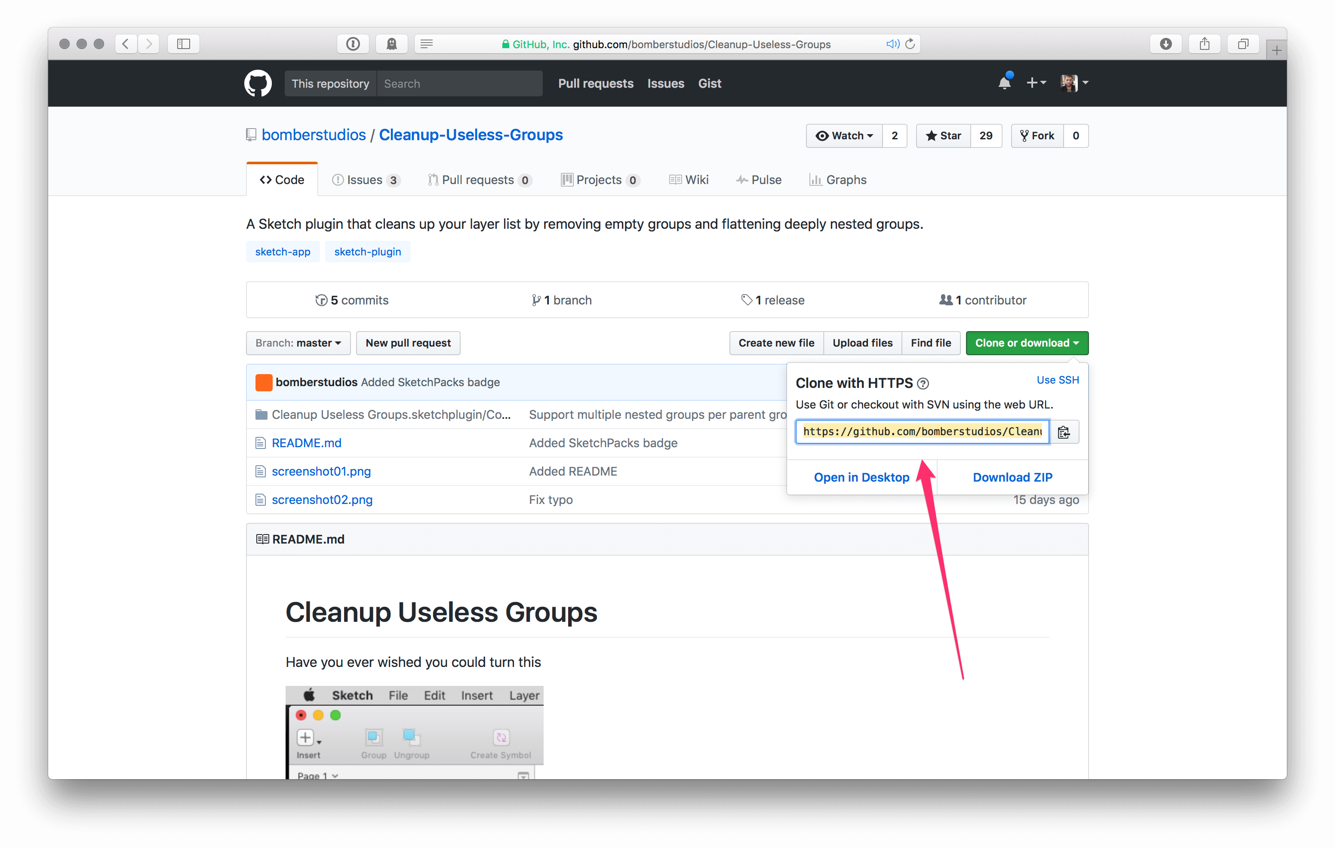Click the release tag icon
This screenshot has width=1335, height=848.
point(746,300)
